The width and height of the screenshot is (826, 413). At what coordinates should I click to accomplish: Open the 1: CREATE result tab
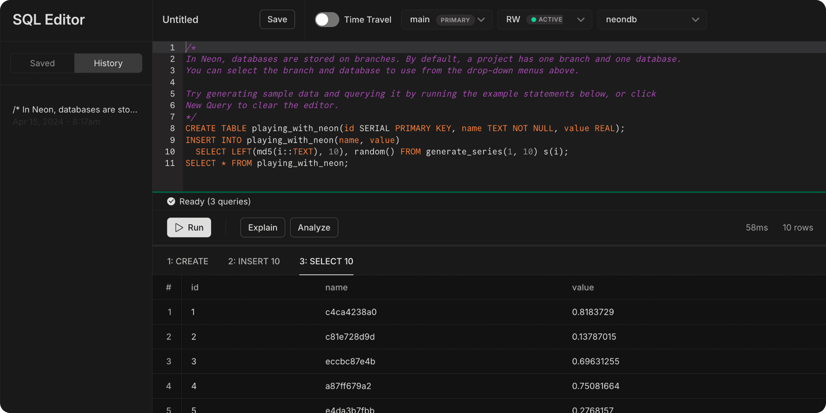pos(188,261)
